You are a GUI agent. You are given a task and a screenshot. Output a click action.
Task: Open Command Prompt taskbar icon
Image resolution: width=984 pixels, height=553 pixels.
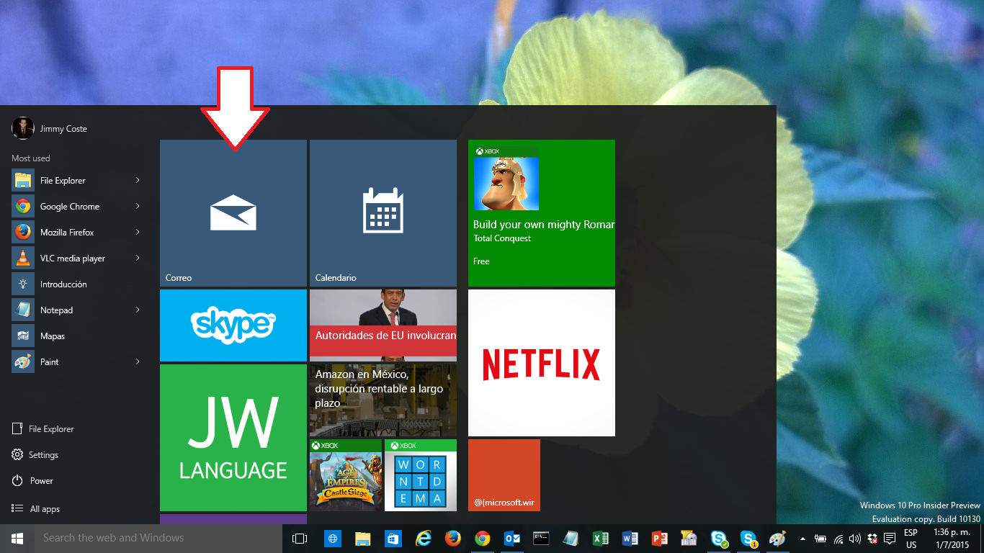click(542, 539)
